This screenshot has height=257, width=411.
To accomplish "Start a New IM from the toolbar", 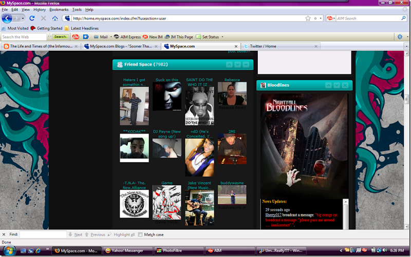I will pos(153,37).
